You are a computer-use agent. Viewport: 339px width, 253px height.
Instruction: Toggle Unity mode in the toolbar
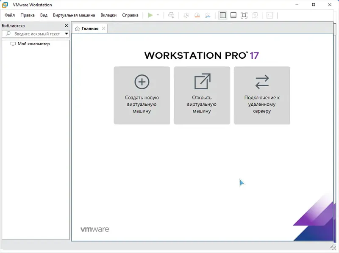coord(255,15)
